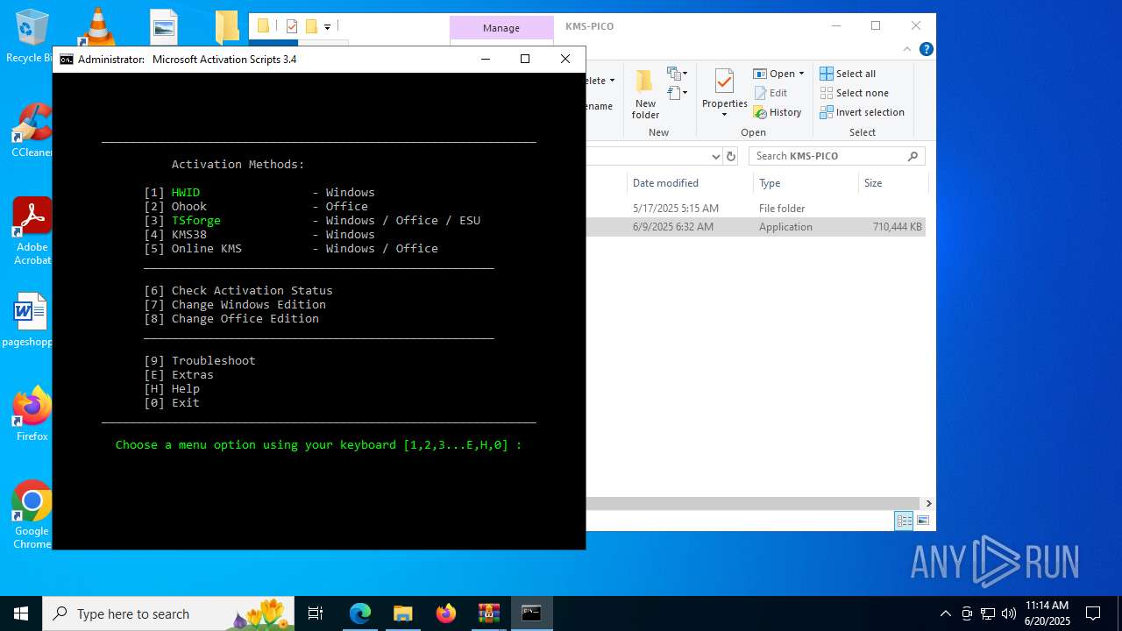Click Edit in the Open group
Screen dimensions: 1122x631
(x=770, y=93)
